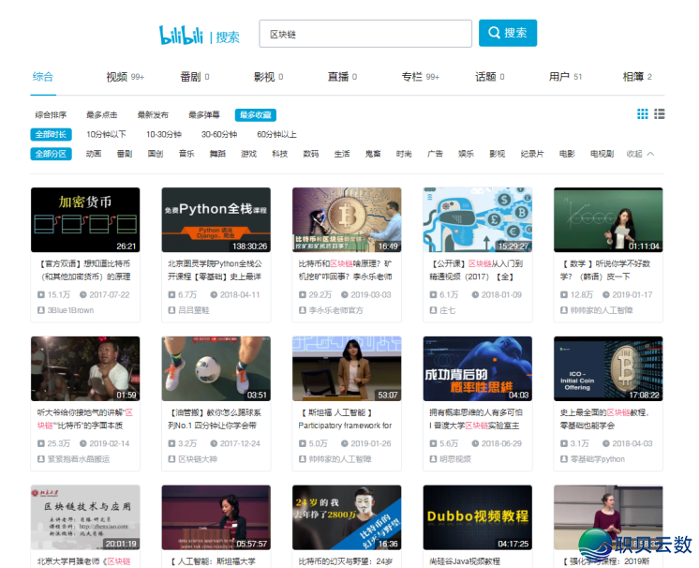
Task: Filter duration to 10分钟以下
Action: click(x=106, y=134)
